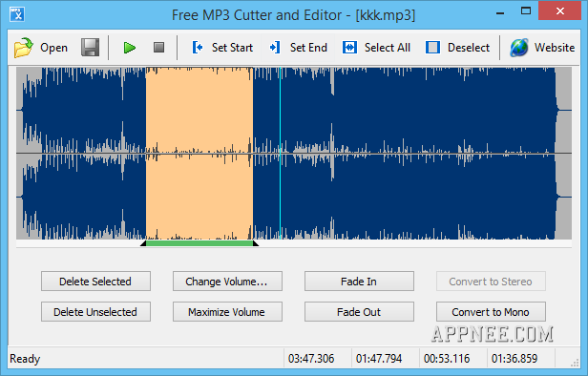Delete the selected audio region
Viewport: 588px width, 376px height.
[95, 282]
